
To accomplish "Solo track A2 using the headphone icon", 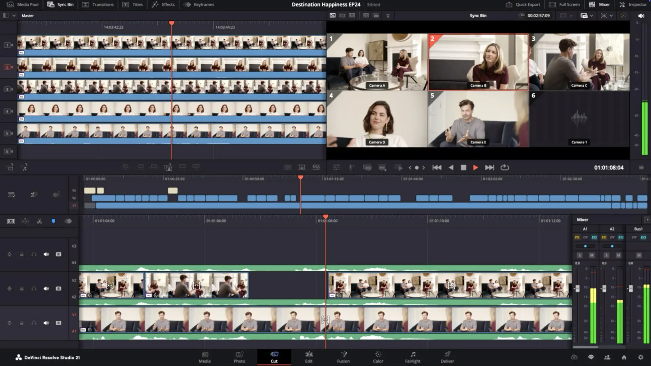I will (33, 289).
